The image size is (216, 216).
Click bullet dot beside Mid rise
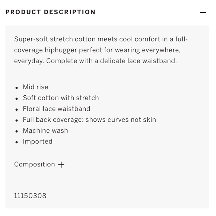coord(17,88)
